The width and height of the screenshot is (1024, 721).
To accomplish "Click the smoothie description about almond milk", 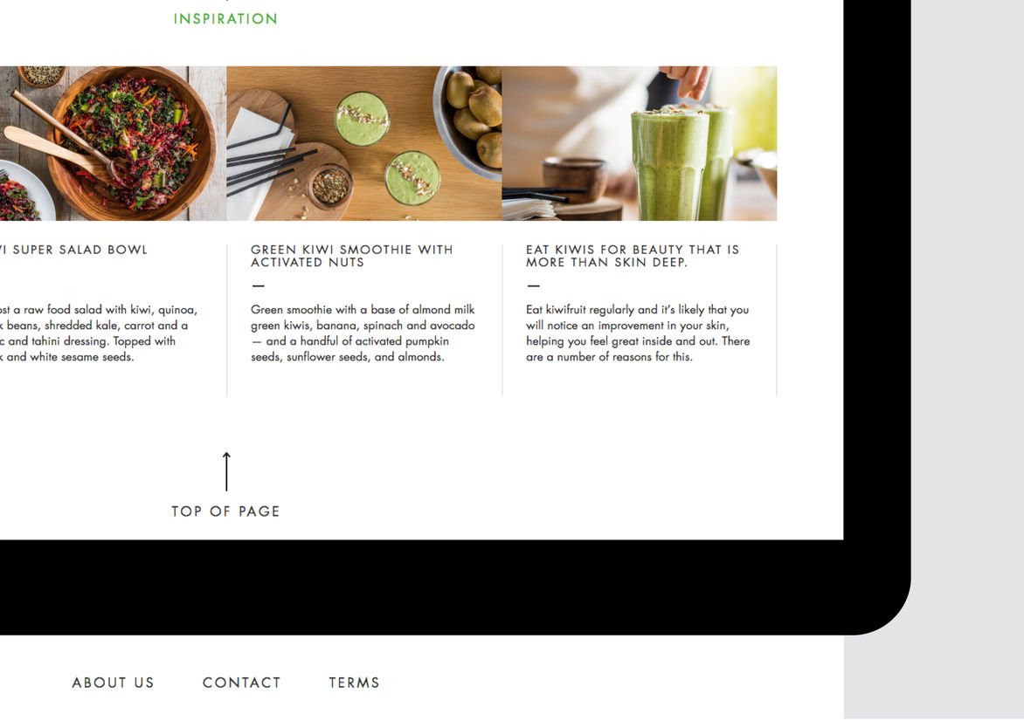I will [x=363, y=333].
